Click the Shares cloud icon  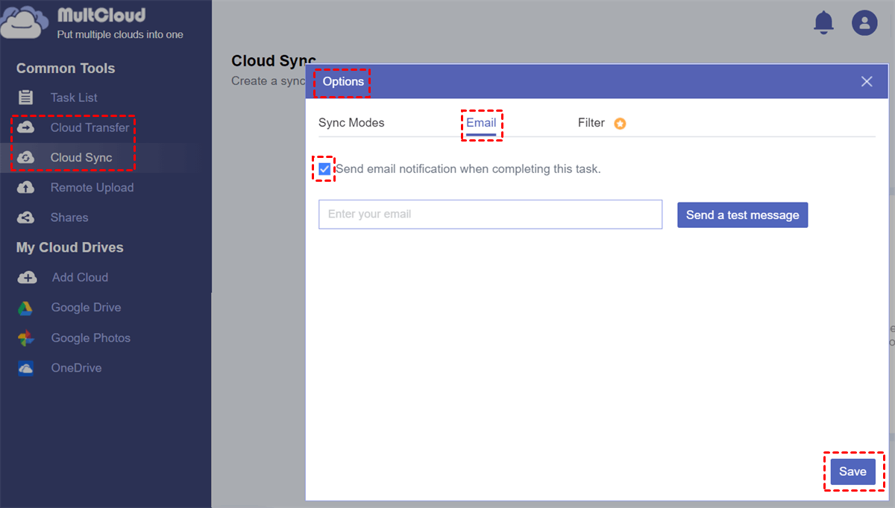(26, 218)
